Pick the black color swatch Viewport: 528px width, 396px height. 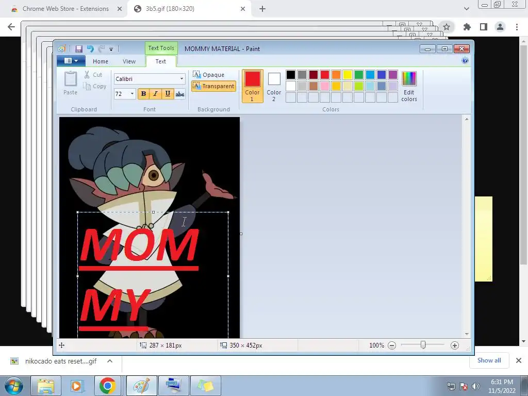tap(291, 74)
